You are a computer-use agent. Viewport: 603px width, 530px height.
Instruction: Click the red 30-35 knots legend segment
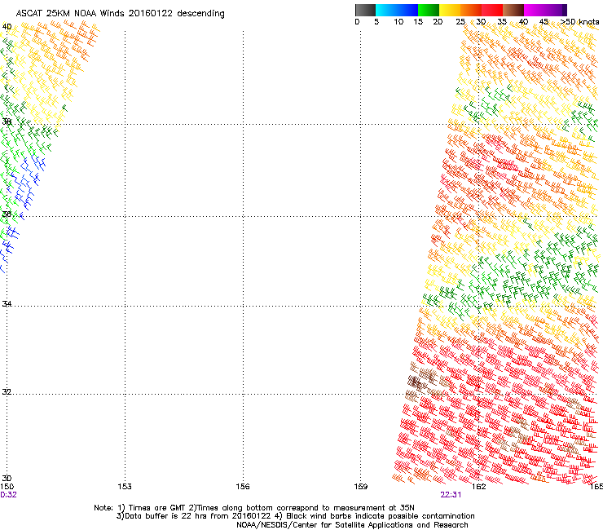pyautogui.click(x=492, y=10)
